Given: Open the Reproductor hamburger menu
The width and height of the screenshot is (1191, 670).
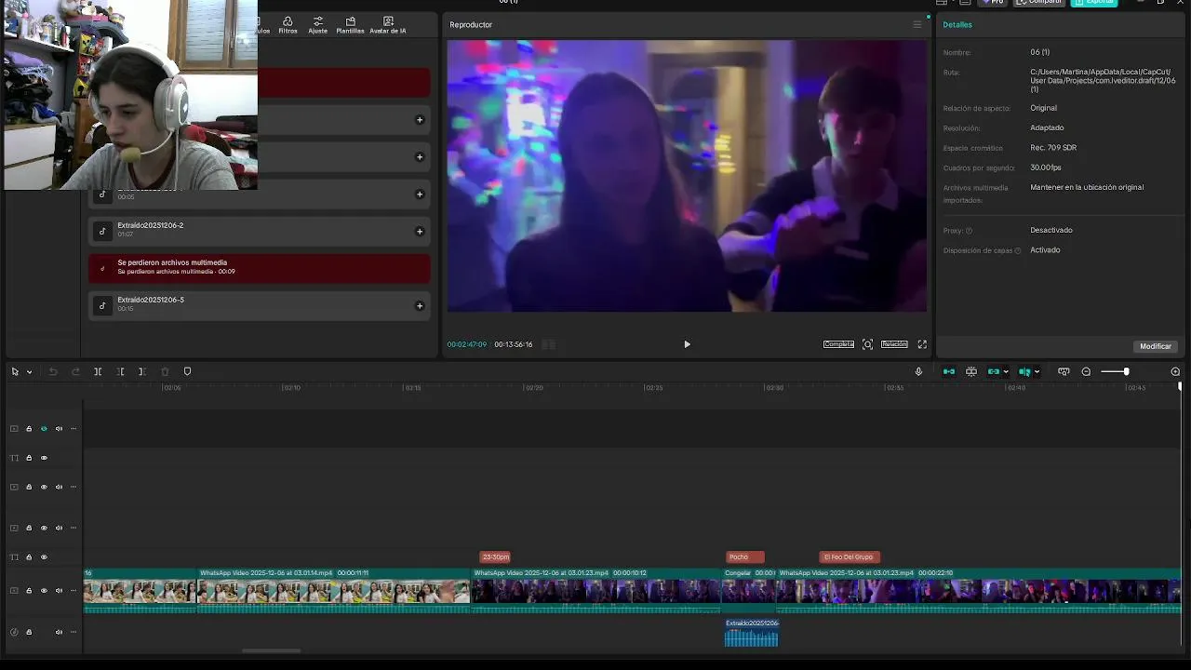Looking at the screenshot, I should [917, 24].
